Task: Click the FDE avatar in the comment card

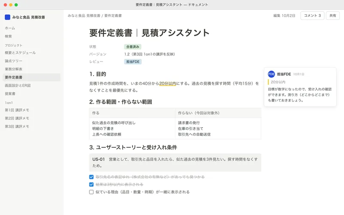Action: pos(271,74)
